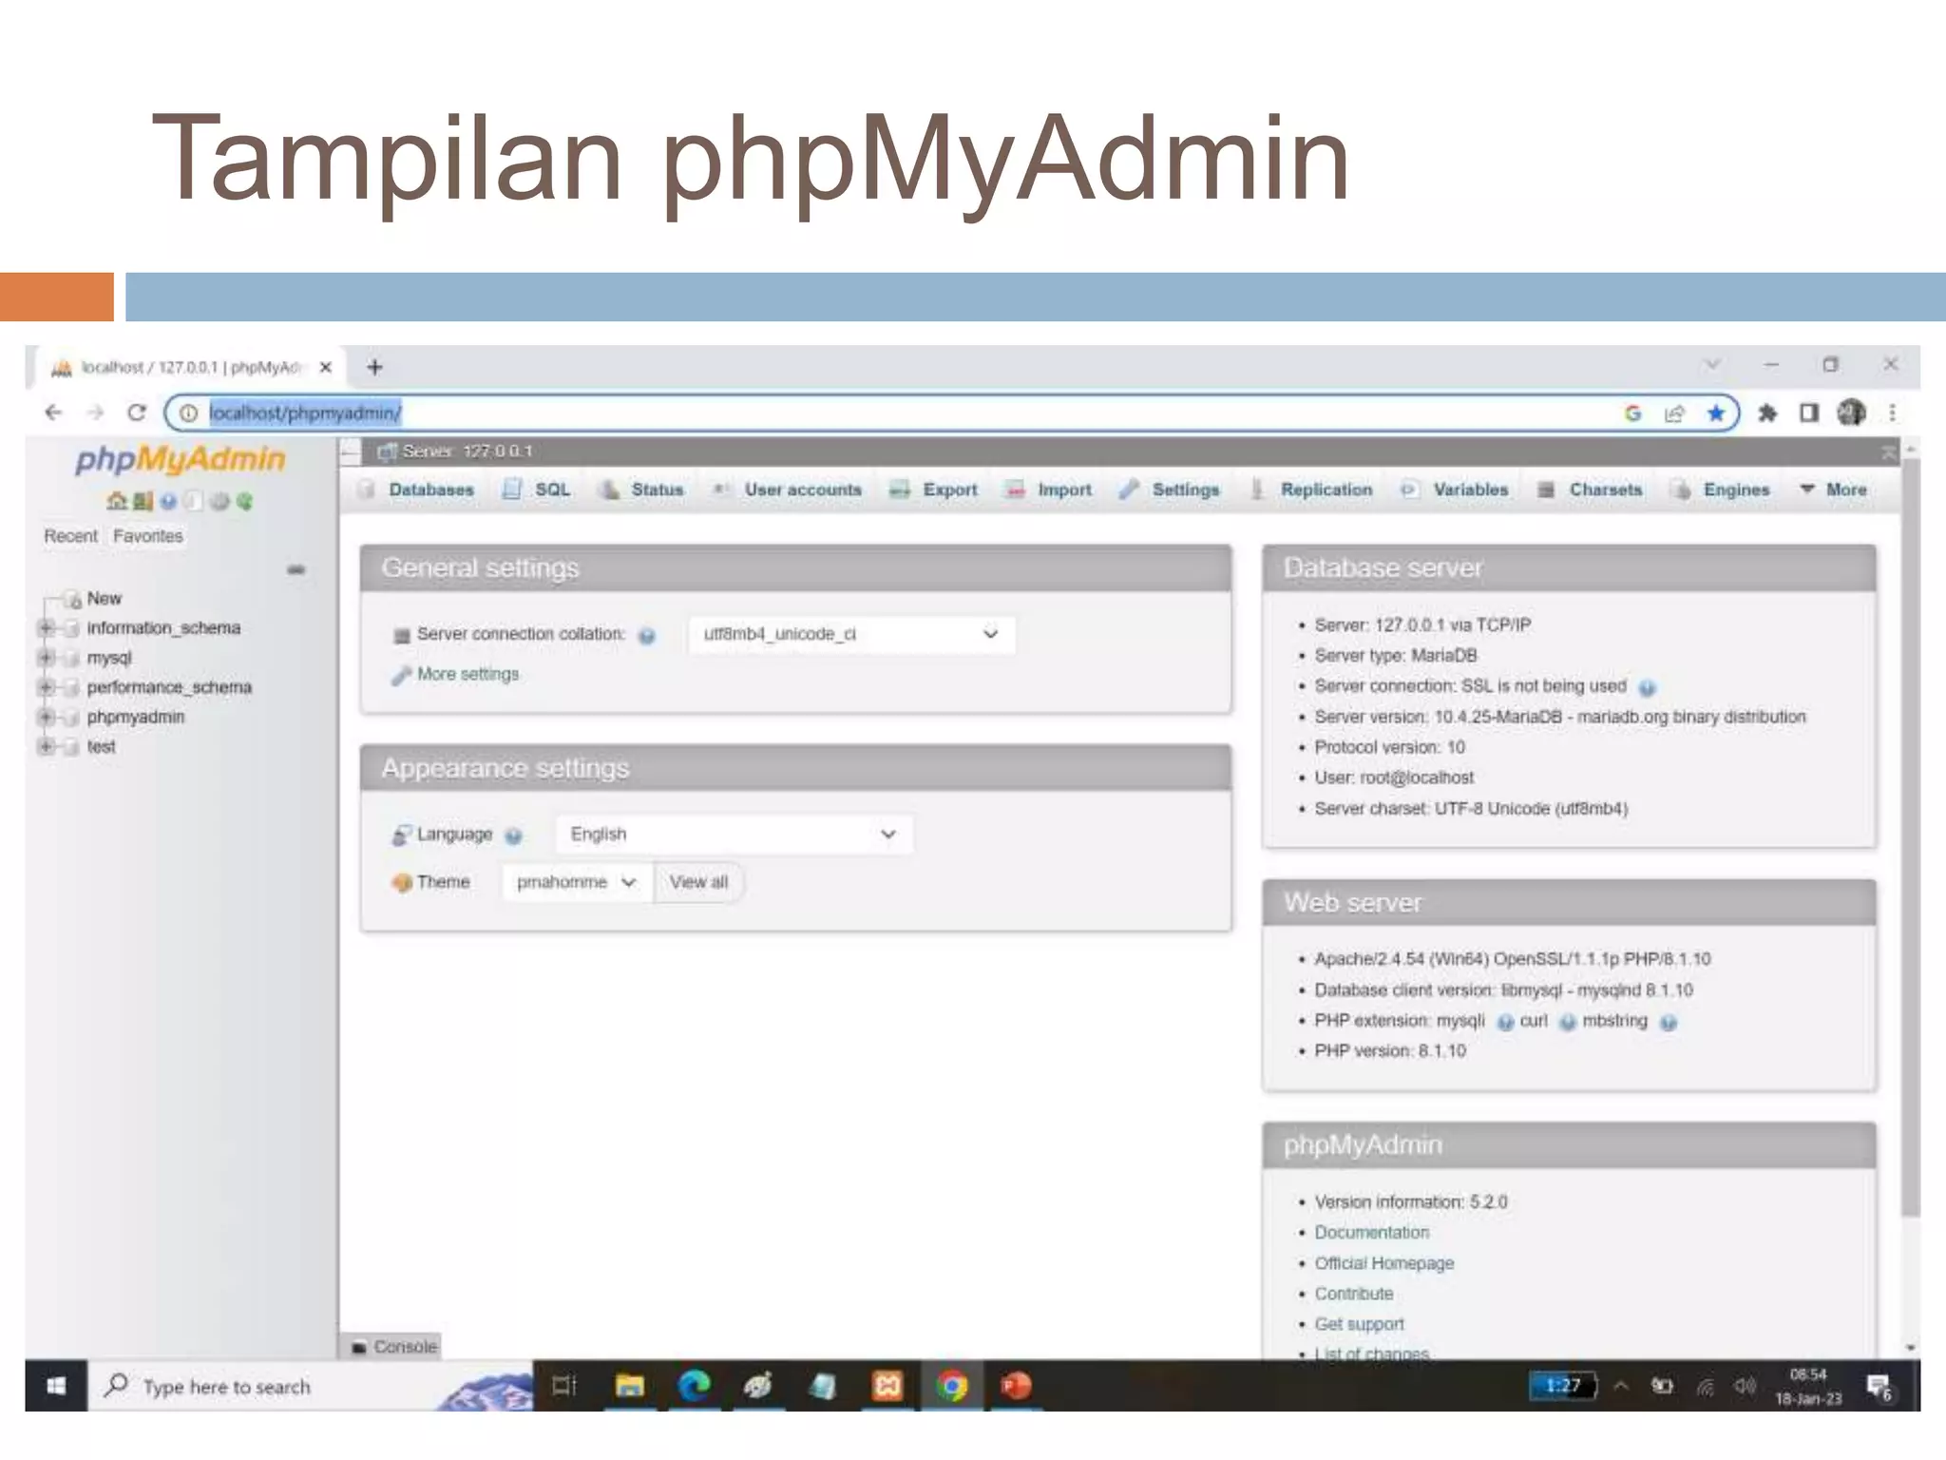Open the Chrome extensions puzzle icon

coord(1767,413)
